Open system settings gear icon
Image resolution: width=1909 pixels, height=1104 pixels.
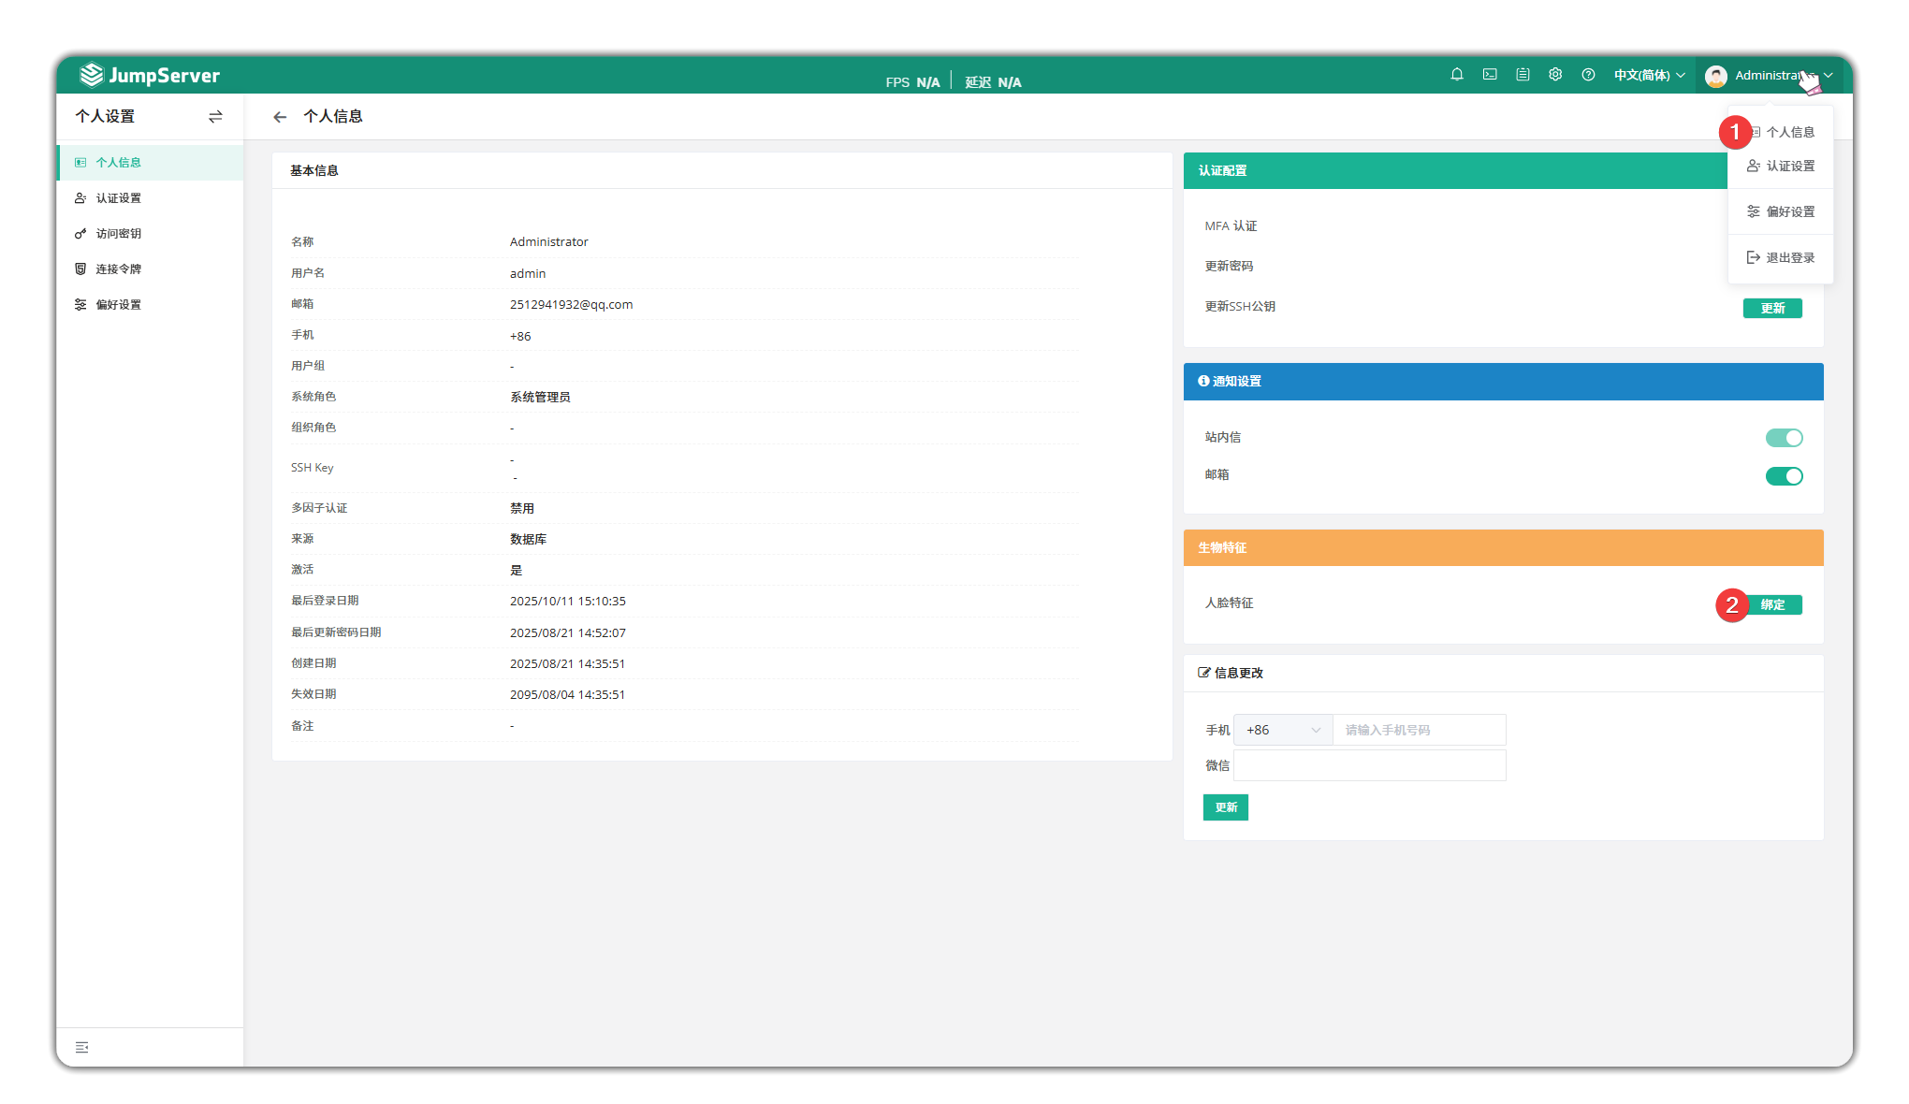pos(1555,75)
